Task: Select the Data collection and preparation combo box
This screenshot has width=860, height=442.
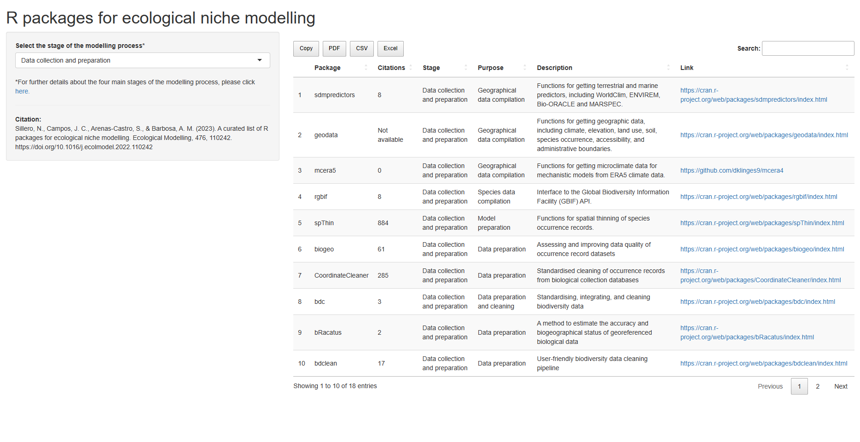Action: click(x=143, y=60)
